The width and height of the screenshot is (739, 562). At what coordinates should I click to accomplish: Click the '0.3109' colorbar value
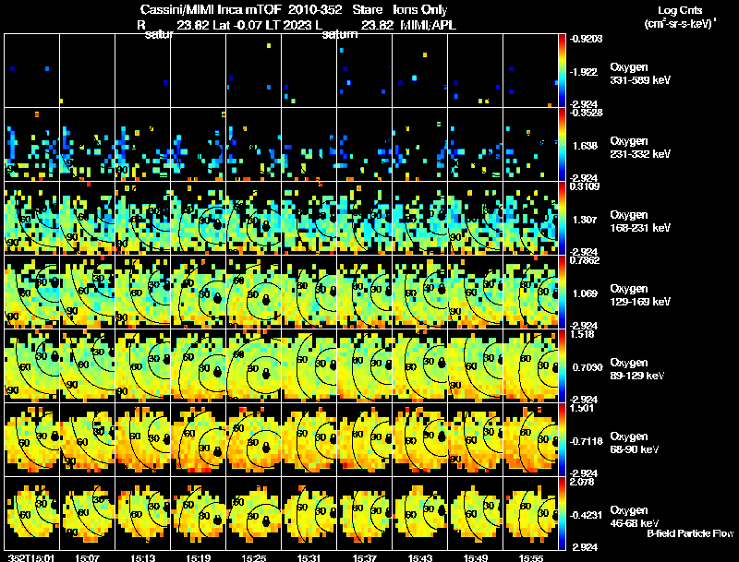coord(585,186)
